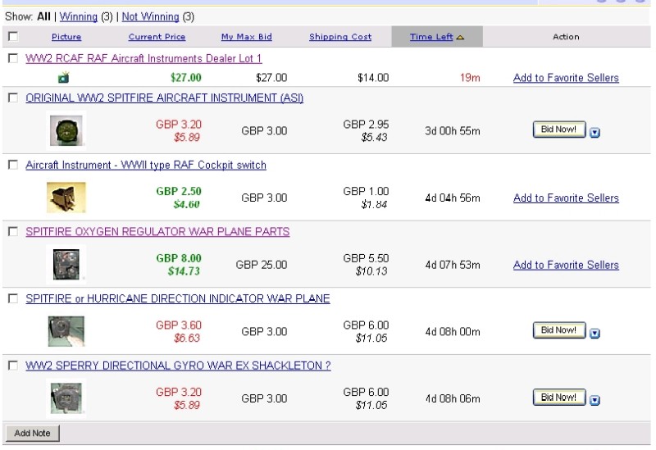The image size is (656, 450).
Task: Click Bid Now for Spitfire ASI instrument
Action: pyautogui.click(x=559, y=130)
